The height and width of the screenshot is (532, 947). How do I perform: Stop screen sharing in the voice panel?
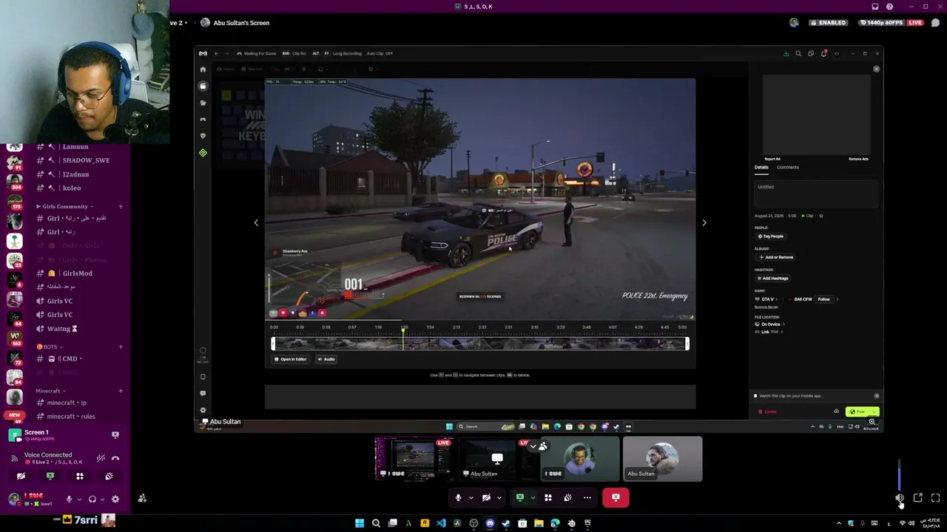(x=50, y=477)
